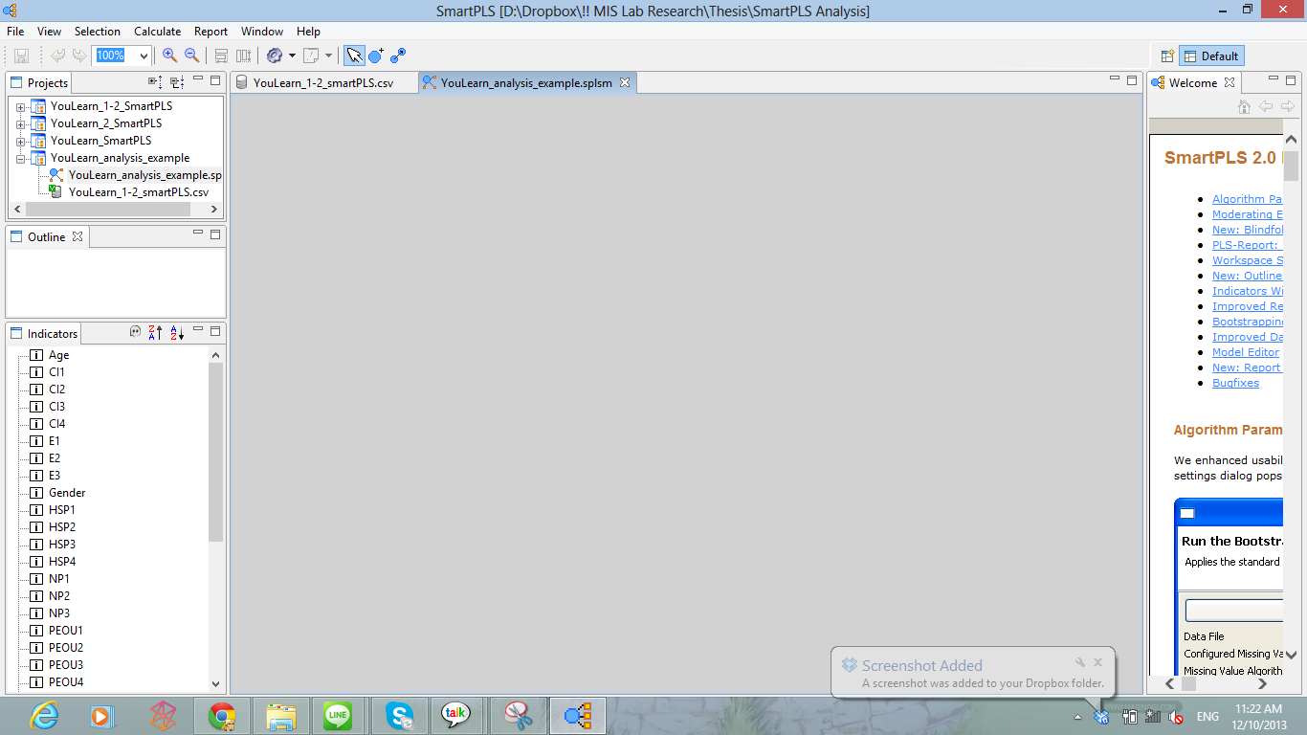
Task: Click the back arrow in Welcome panel
Action: coord(1266,106)
